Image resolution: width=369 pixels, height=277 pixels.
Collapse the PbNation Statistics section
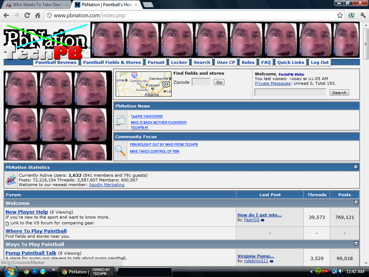point(356,167)
